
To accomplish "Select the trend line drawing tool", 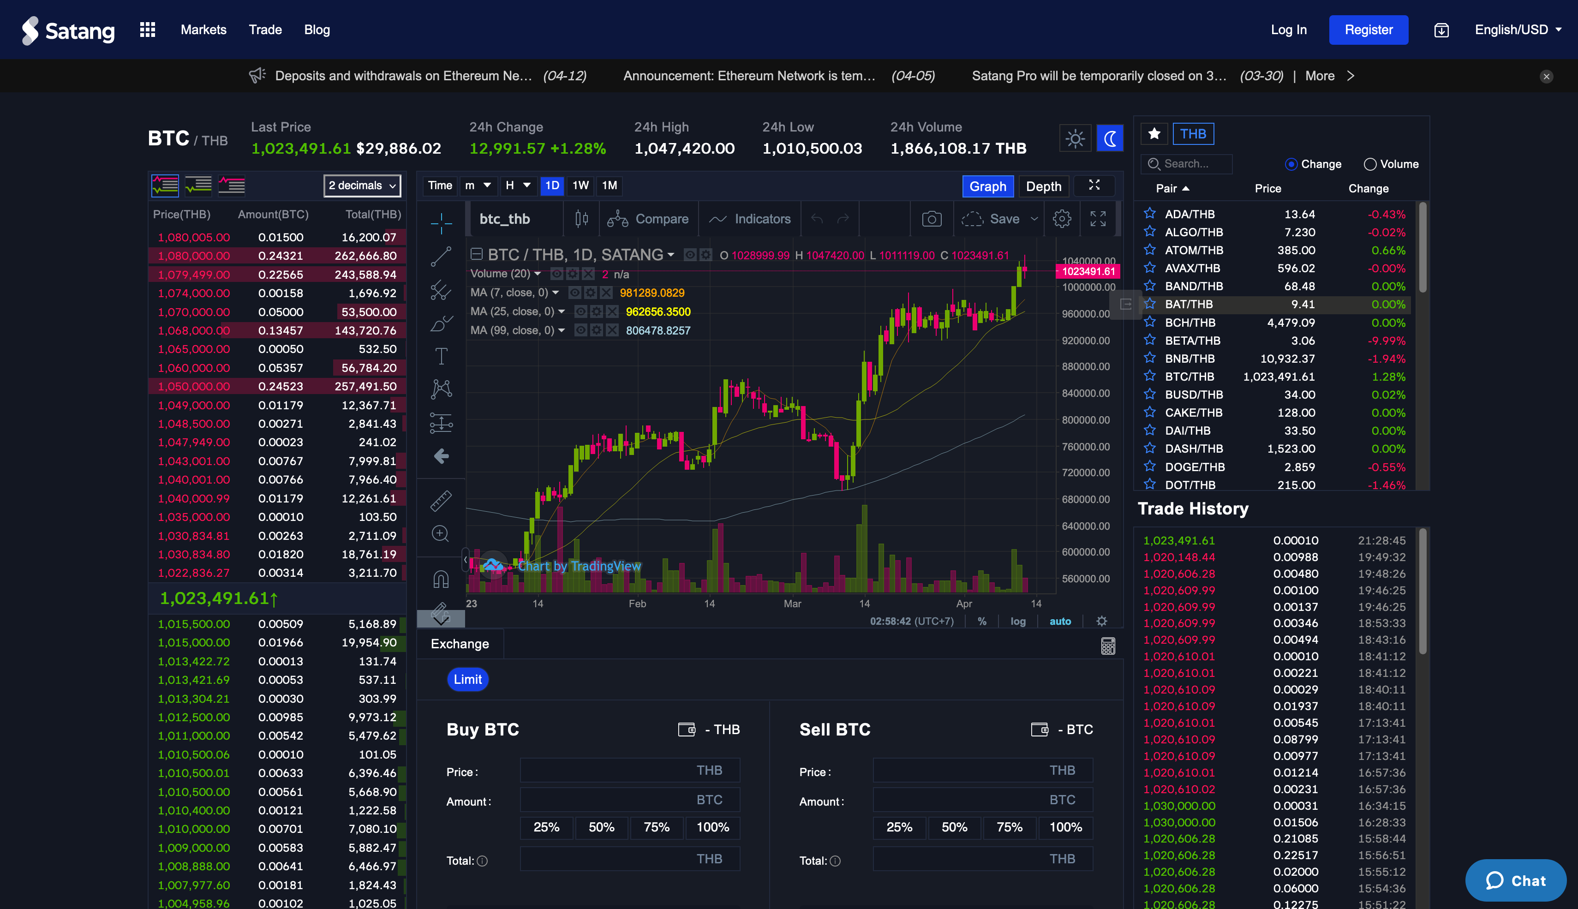I will 441,256.
